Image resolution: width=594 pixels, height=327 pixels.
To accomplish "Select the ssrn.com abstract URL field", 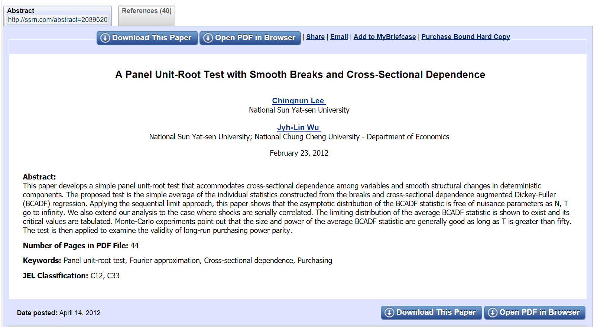I will 58,20.
